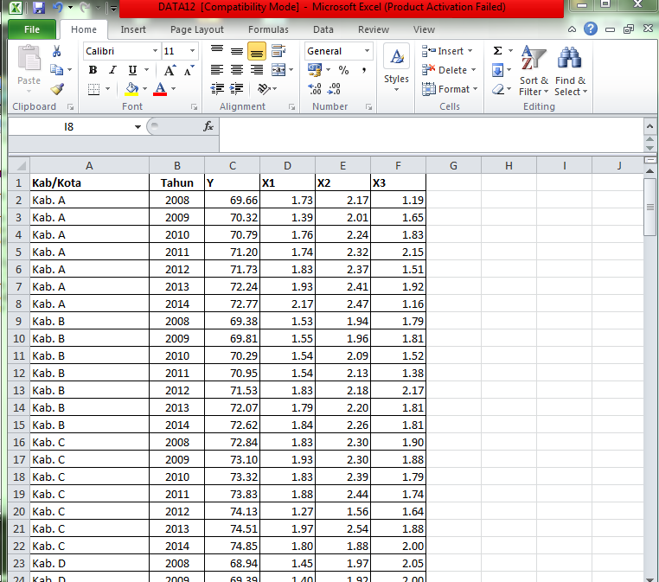659x582 pixels.
Task: Open the font size 11 dropdown
Action: coord(193,51)
